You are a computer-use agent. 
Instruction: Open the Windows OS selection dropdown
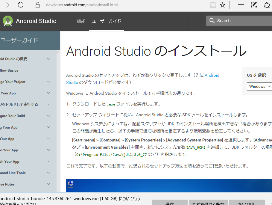(259, 86)
